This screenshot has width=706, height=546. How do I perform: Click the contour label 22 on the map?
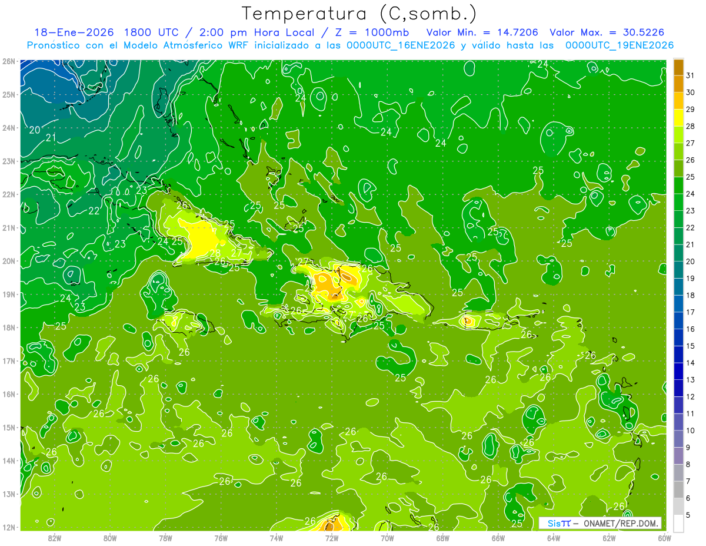tap(94, 211)
